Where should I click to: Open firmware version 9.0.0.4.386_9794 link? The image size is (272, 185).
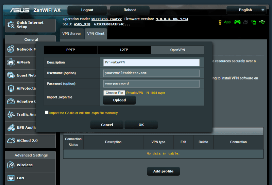pyautogui.click(x=172, y=19)
